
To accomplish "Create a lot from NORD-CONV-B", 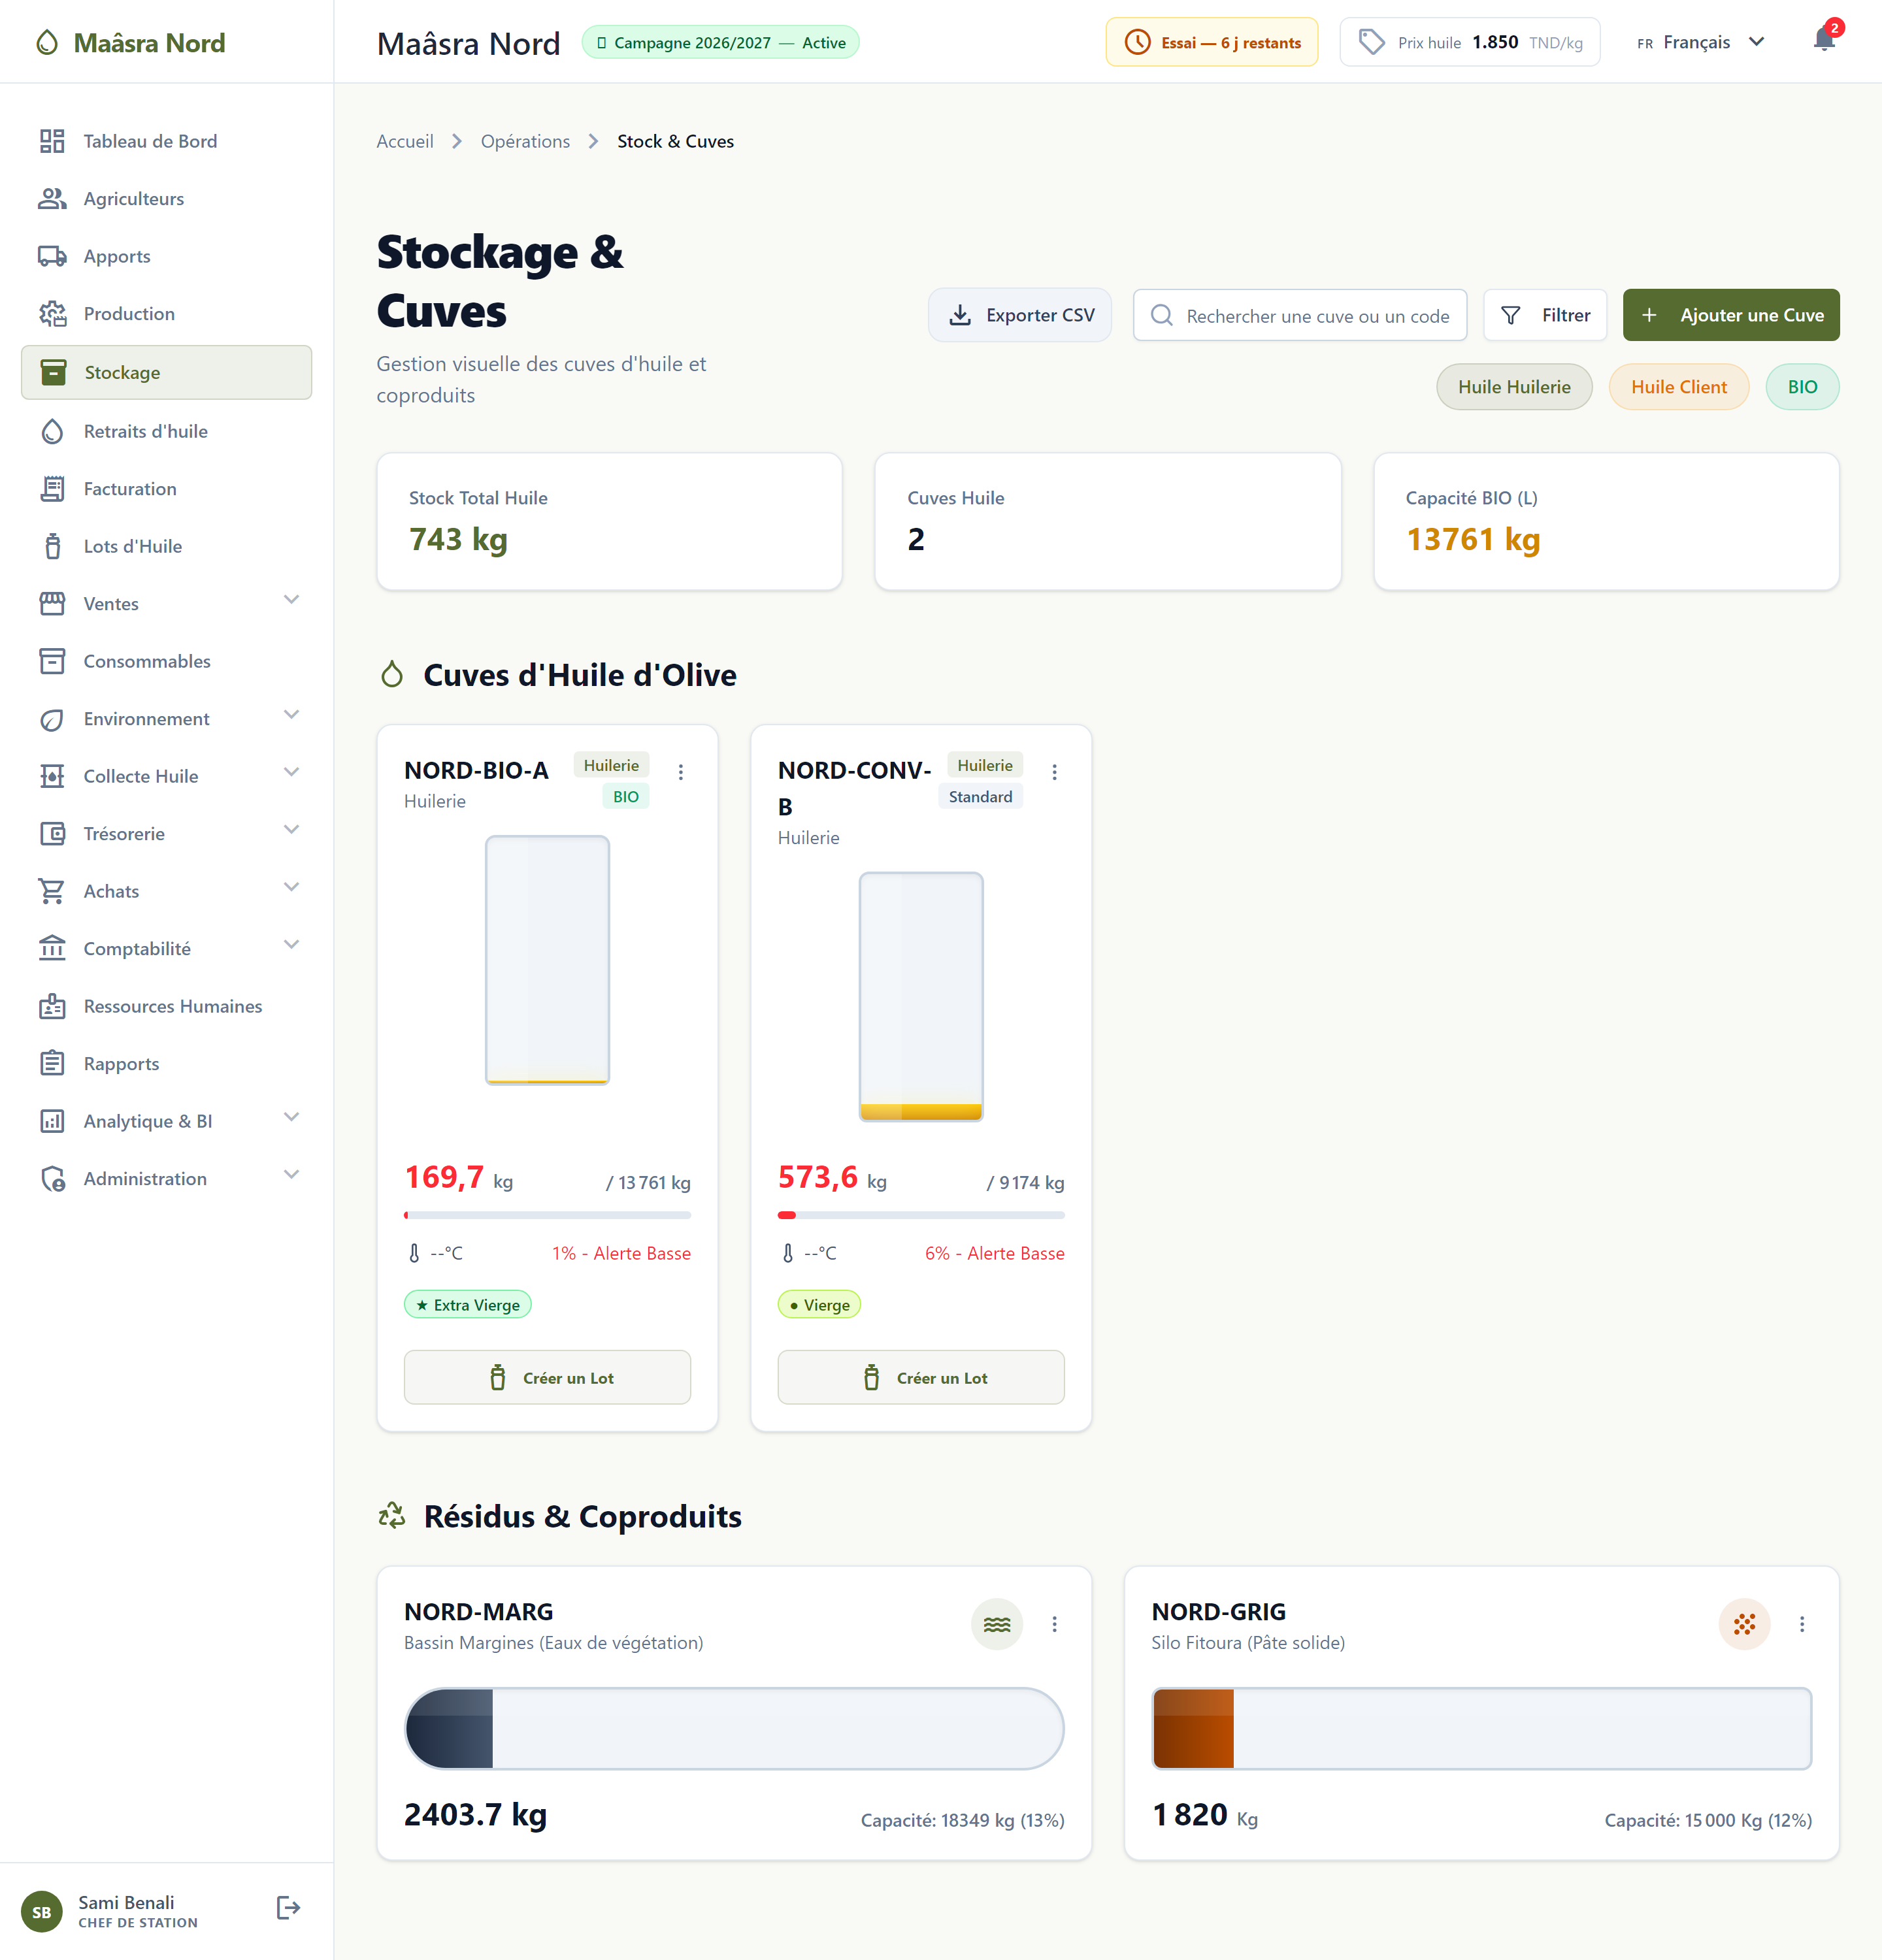I will [921, 1377].
